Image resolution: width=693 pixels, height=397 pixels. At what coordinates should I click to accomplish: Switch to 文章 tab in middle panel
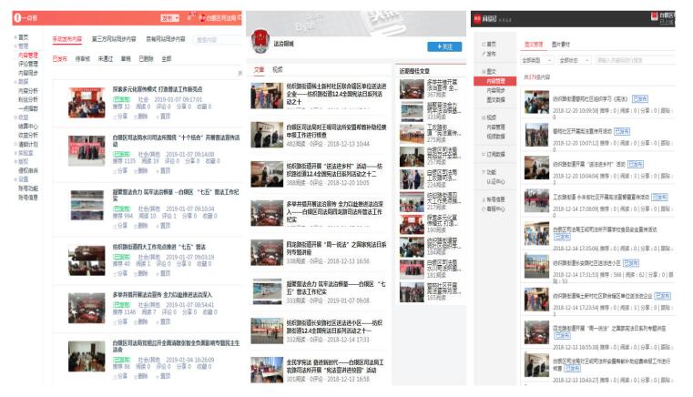tap(259, 70)
